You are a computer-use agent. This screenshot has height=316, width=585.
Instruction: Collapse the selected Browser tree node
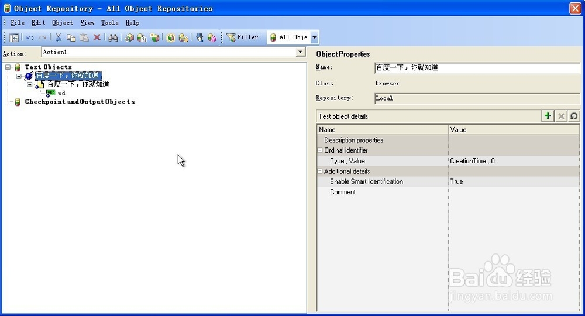[x=19, y=75]
